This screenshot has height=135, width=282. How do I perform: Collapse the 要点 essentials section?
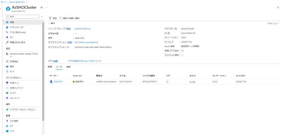coord(51,23)
